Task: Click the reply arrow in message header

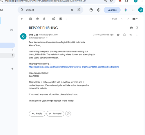Action: tap(131, 35)
